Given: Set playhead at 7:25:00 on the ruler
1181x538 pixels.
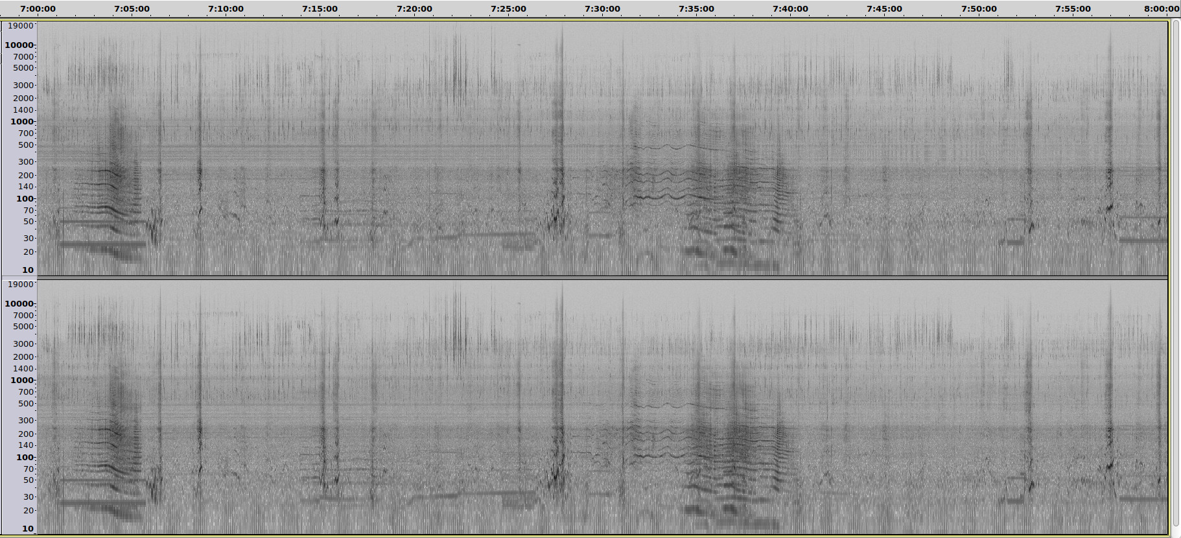Looking at the screenshot, I should (x=508, y=9).
